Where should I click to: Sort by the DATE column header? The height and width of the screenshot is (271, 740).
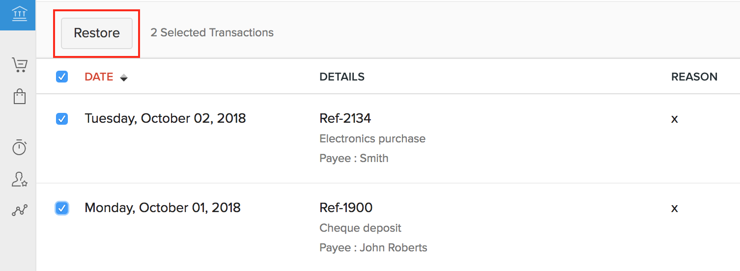[99, 77]
